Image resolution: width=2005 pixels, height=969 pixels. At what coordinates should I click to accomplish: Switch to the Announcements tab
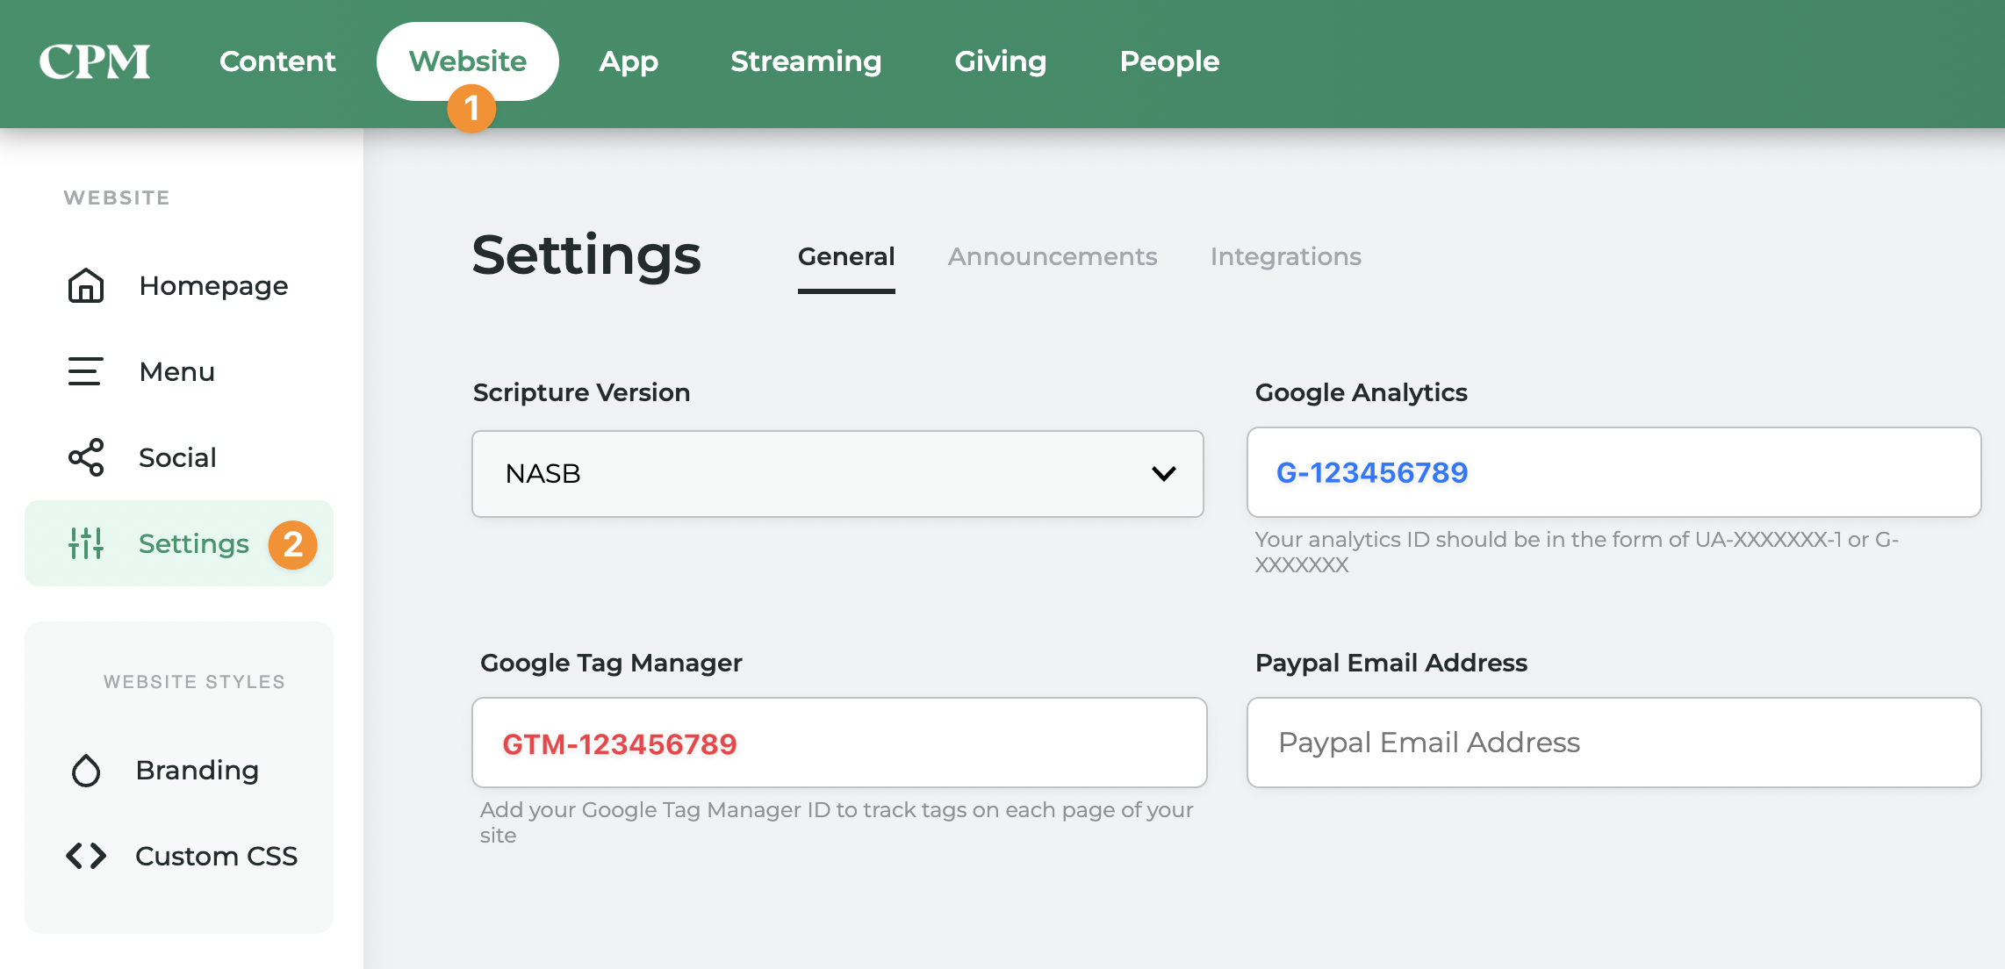[1052, 256]
